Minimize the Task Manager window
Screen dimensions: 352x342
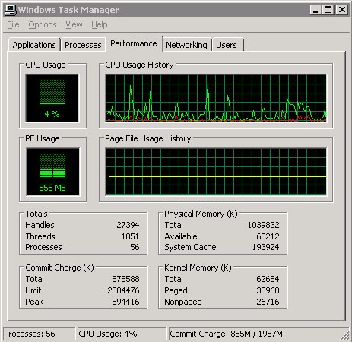point(316,10)
